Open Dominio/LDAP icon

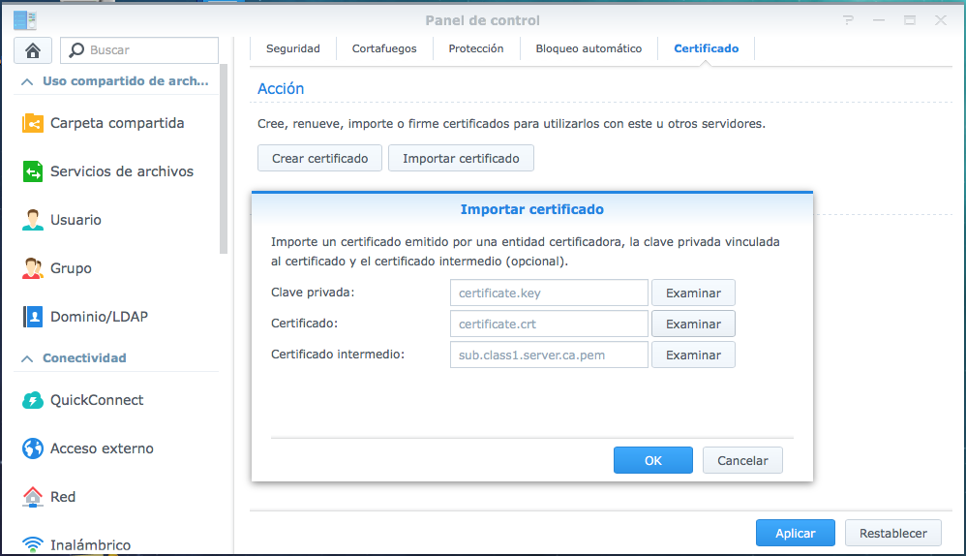pos(33,317)
